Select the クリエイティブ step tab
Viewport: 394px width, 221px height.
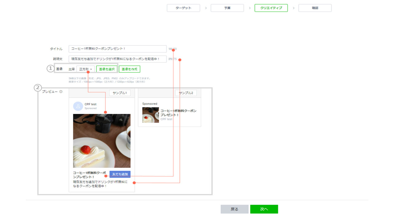point(271,8)
